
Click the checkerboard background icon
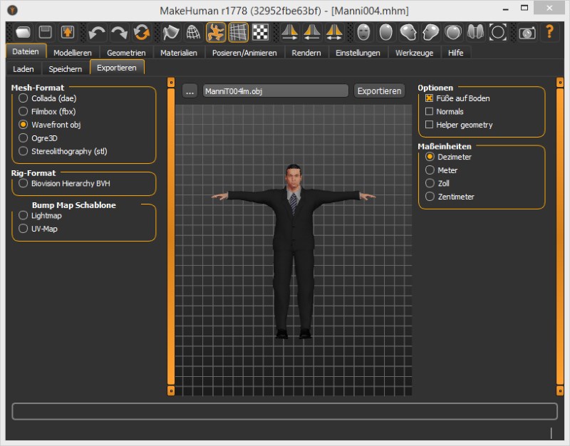[260, 32]
